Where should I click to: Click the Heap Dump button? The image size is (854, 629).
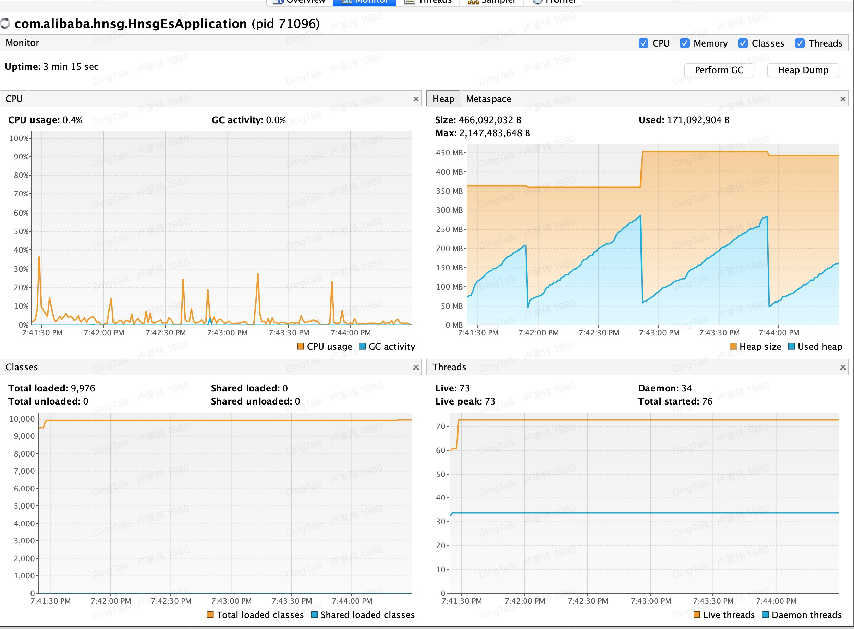(803, 70)
